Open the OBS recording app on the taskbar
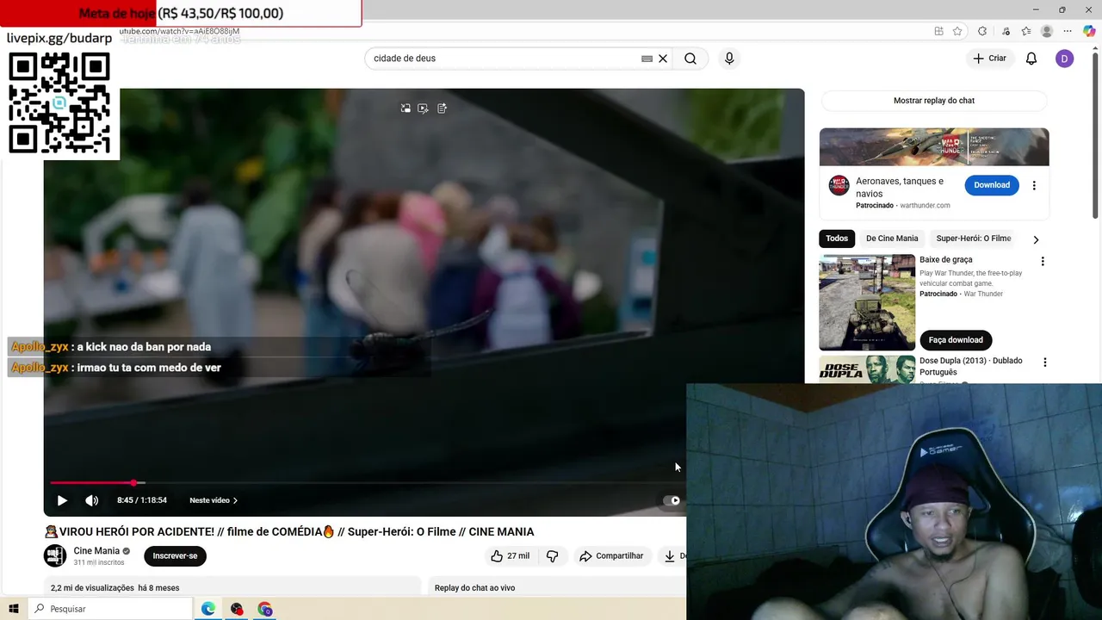Viewport: 1102px width, 620px height. tap(237, 609)
